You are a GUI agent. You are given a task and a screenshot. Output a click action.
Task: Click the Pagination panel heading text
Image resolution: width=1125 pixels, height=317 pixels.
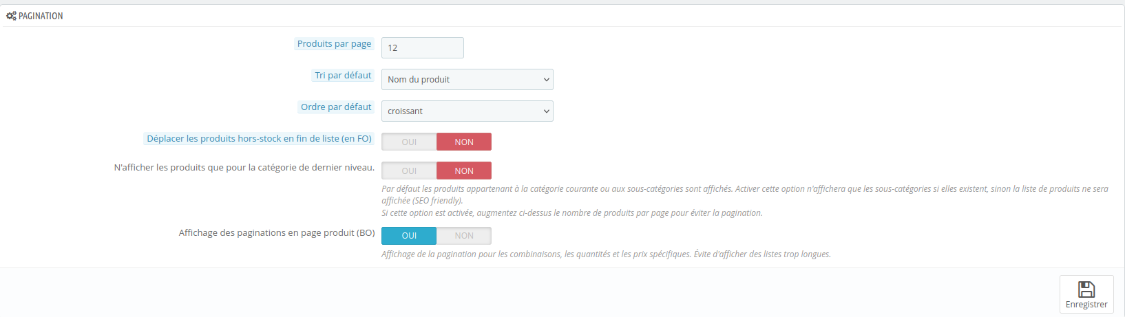[x=41, y=16]
